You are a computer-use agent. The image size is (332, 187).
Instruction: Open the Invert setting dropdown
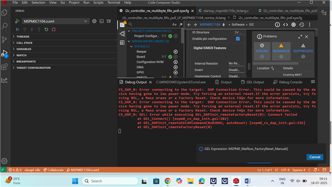[236, 70]
